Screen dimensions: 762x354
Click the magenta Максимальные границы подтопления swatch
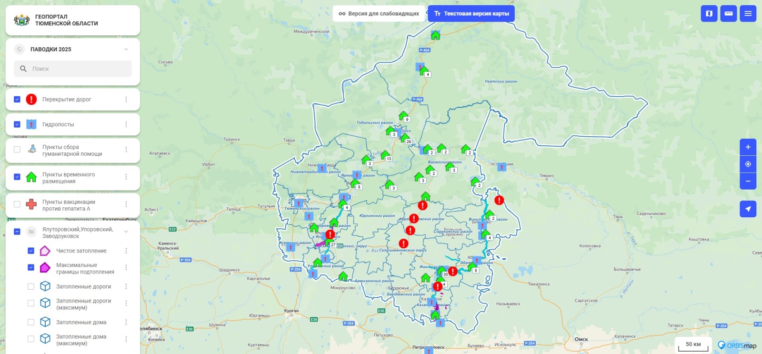click(x=45, y=268)
